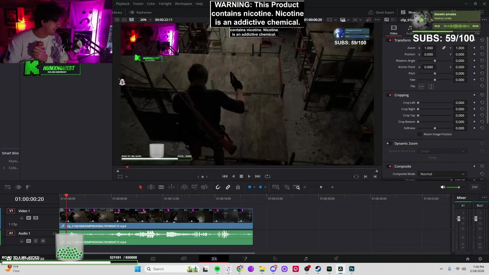Expand the Keywords smart bin

pyautogui.click(x=13, y=161)
